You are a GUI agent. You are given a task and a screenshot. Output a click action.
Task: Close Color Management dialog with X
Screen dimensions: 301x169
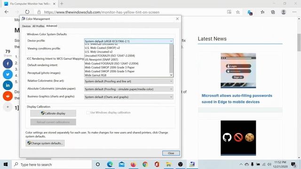(177, 19)
